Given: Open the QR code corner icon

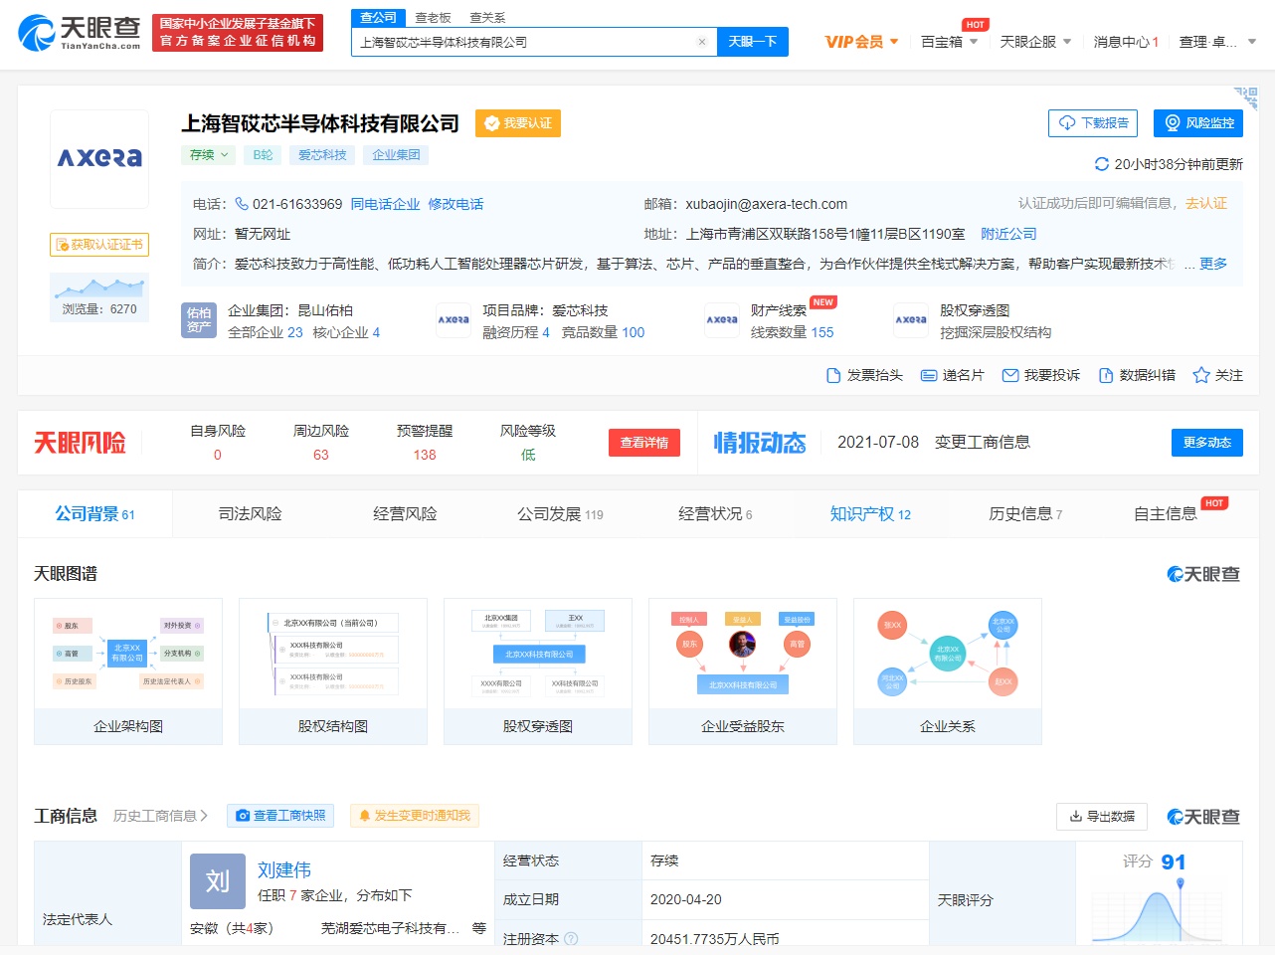Looking at the screenshot, I should (1246, 97).
